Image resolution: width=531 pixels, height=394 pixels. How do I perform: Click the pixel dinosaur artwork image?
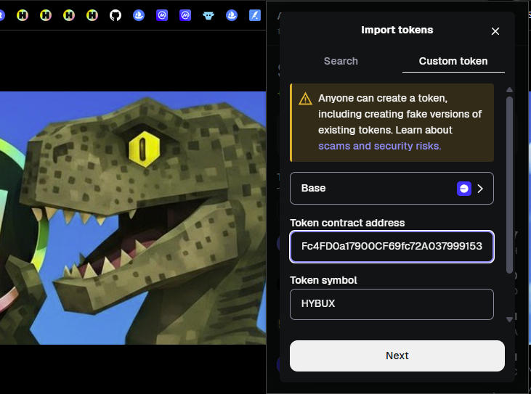coord(133,218)
